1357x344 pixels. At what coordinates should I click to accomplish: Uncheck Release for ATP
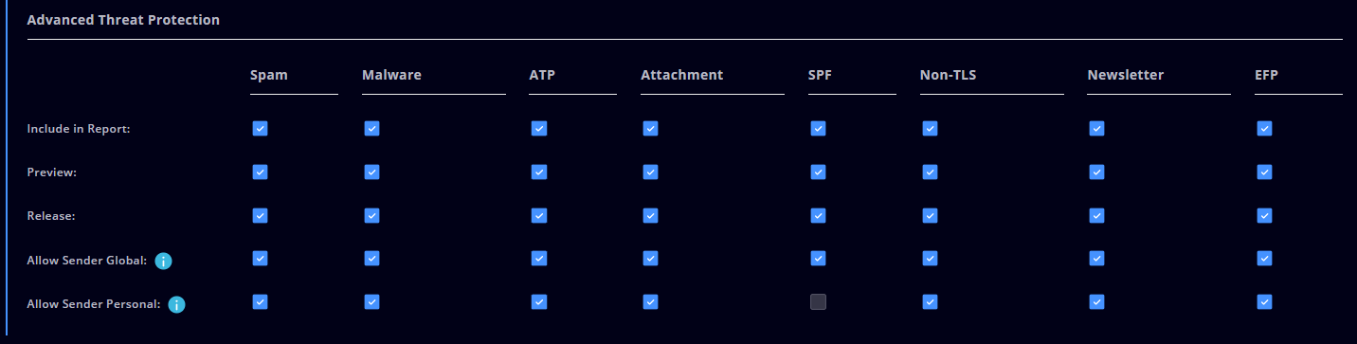pyautogui.click(x=538, y=215)
